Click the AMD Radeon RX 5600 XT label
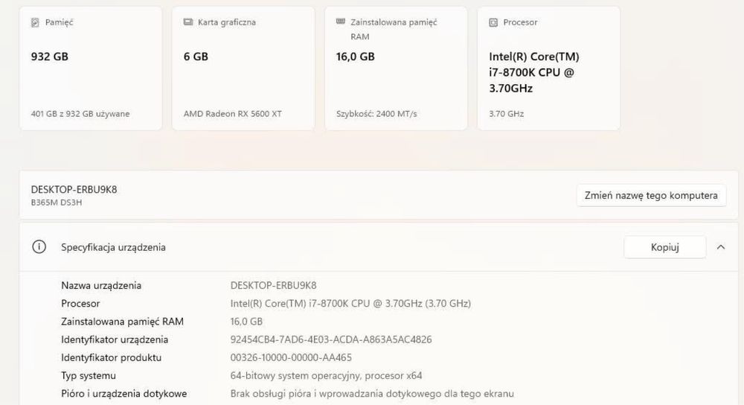744x405 pixels. pos(233,114)
